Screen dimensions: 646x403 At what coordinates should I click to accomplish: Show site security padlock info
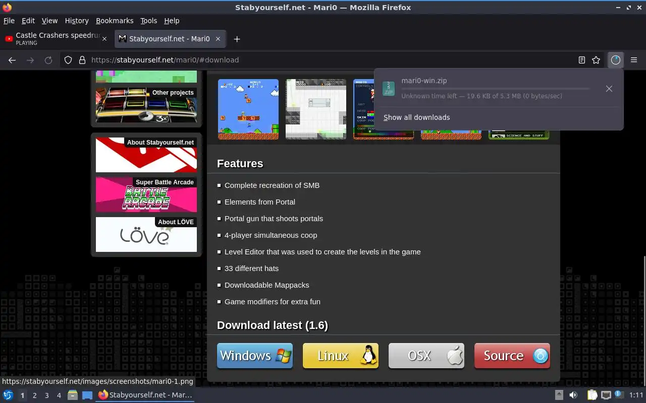[82, 60]
